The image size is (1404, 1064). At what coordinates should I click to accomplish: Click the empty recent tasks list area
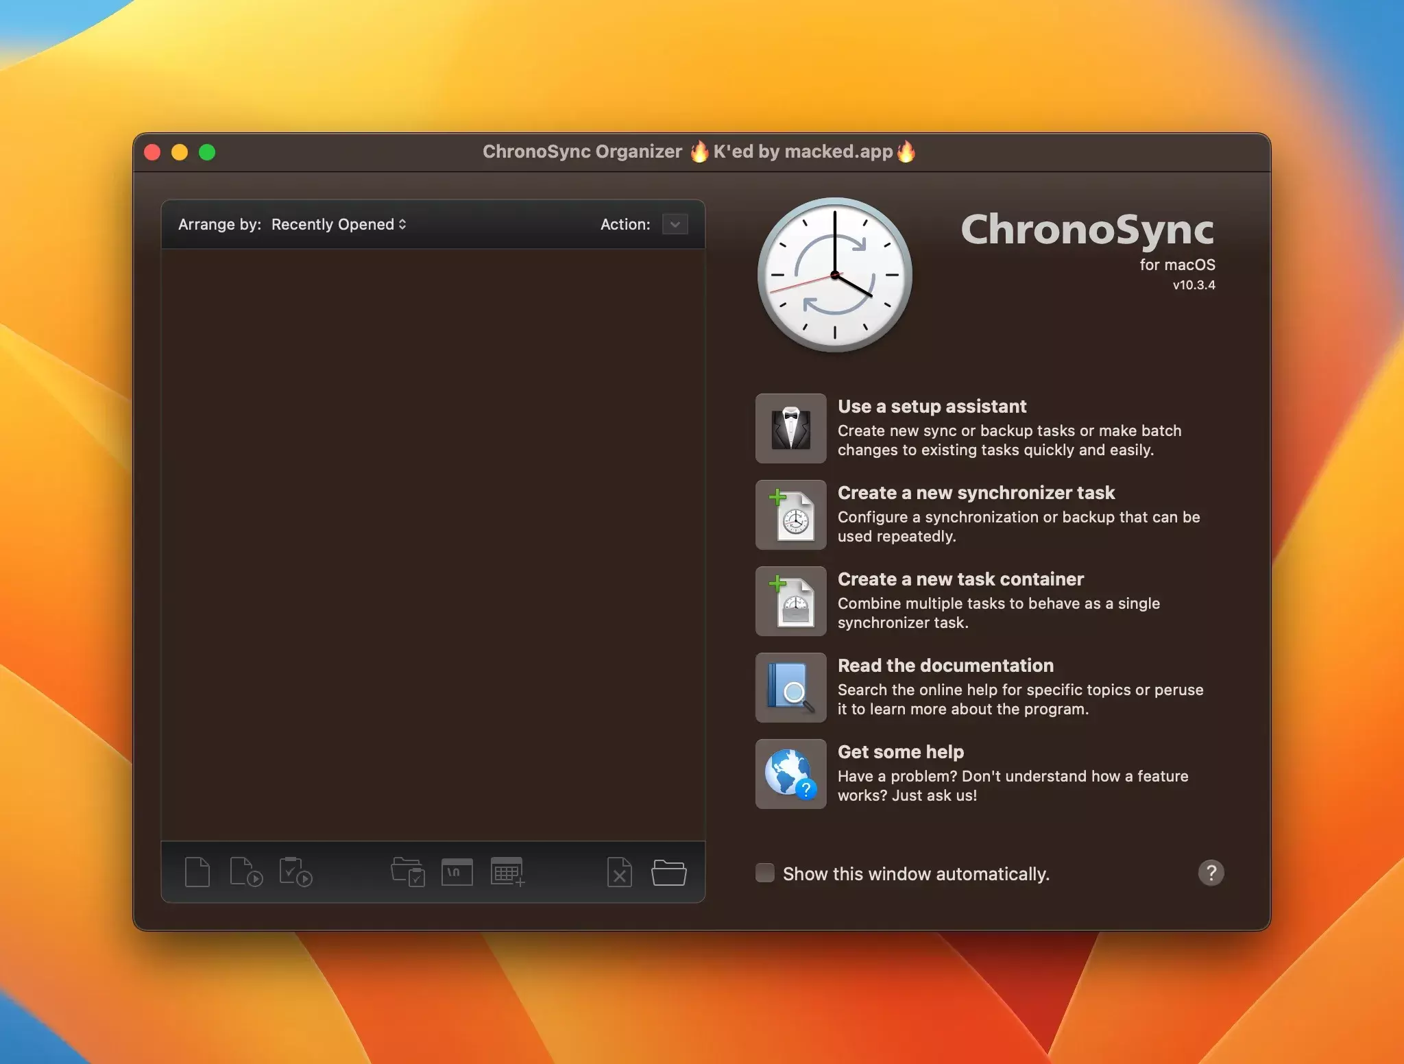(x=433, y=542)
